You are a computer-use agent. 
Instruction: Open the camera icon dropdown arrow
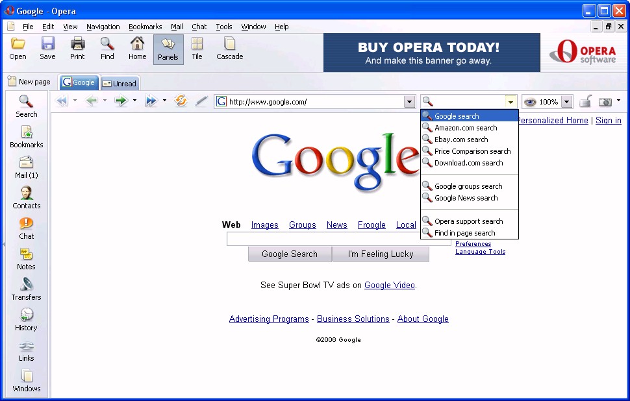[x=618, y=101]
